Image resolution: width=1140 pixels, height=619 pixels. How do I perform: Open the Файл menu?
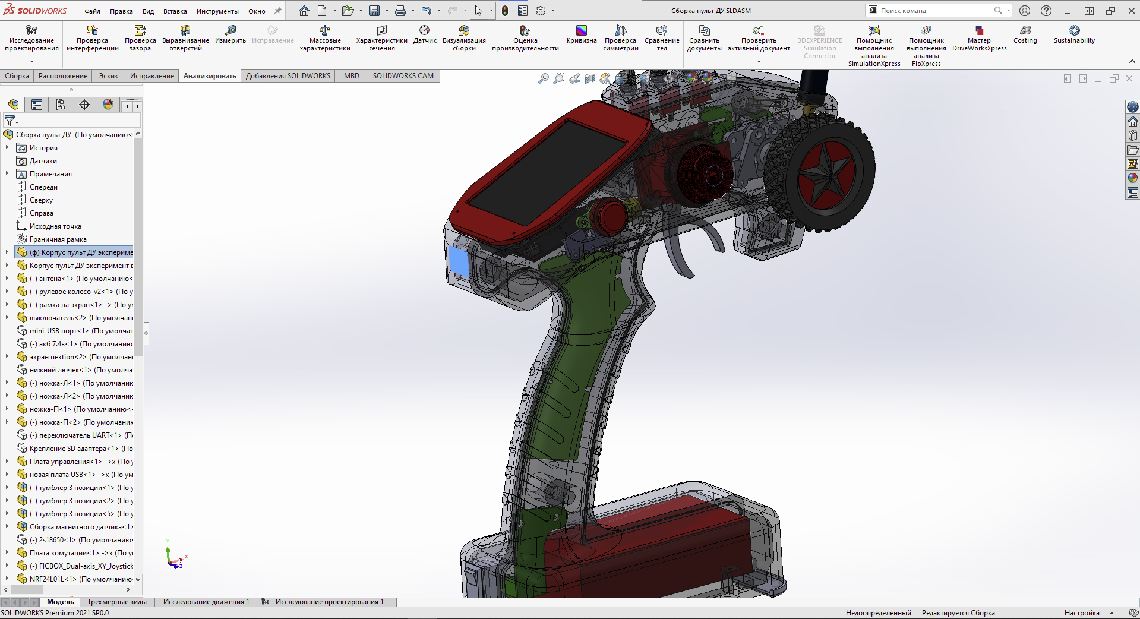92,11
